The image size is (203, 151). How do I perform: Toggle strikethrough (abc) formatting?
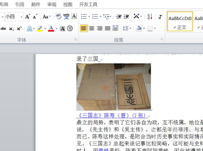tap(3, 28)
